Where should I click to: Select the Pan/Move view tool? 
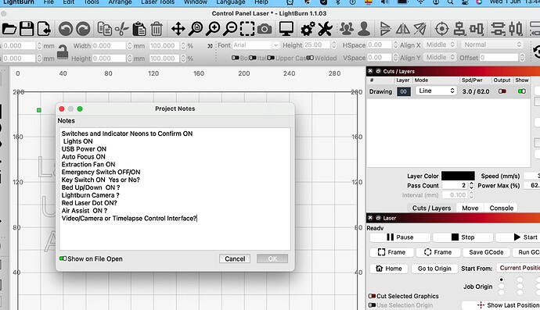click(x=178, y=29)
